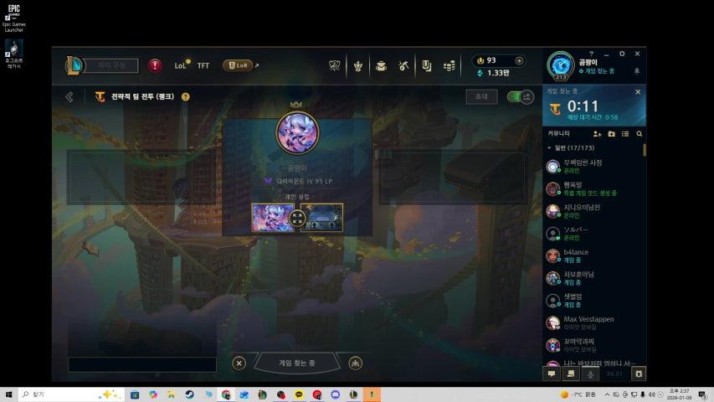Open the 곰팡이 profile icon at top right

click(x=561, y=65)
